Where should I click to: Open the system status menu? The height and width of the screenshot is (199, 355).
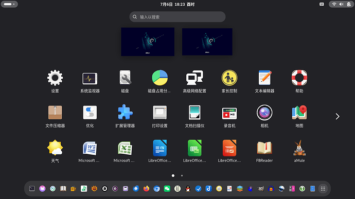pyautogui.click(x=341, y=4)
